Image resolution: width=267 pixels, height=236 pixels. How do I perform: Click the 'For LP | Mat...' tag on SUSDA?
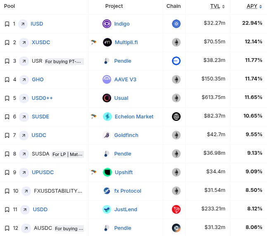(68, 154)
